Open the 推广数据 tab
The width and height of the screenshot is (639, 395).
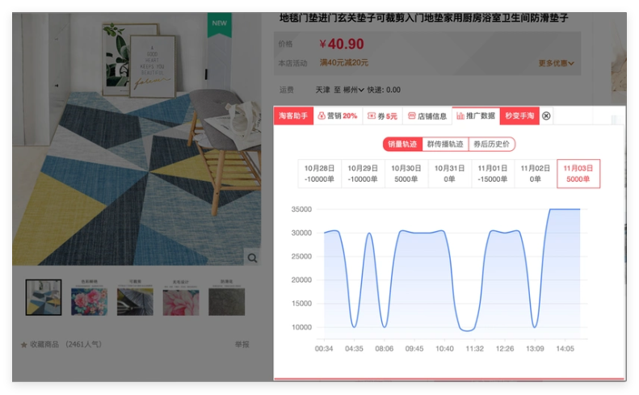476,116
